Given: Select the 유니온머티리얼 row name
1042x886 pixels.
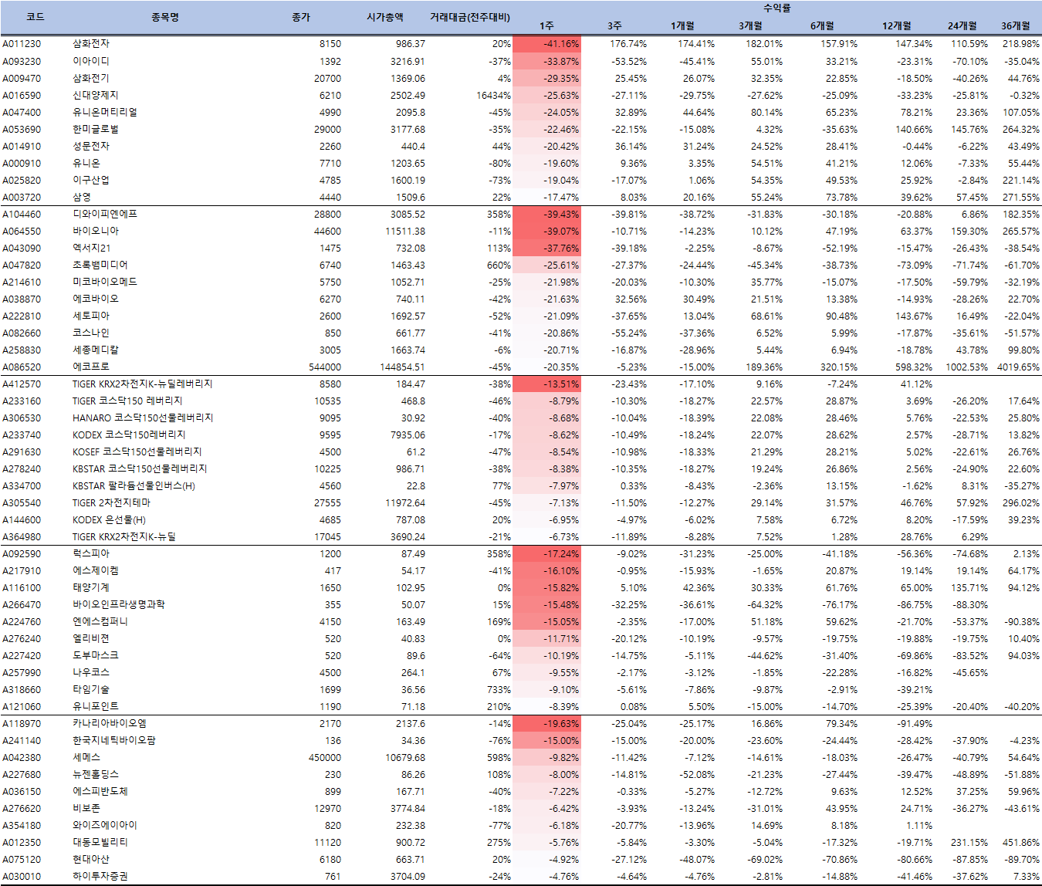Looking at the screenshot, I should (105, 112).
